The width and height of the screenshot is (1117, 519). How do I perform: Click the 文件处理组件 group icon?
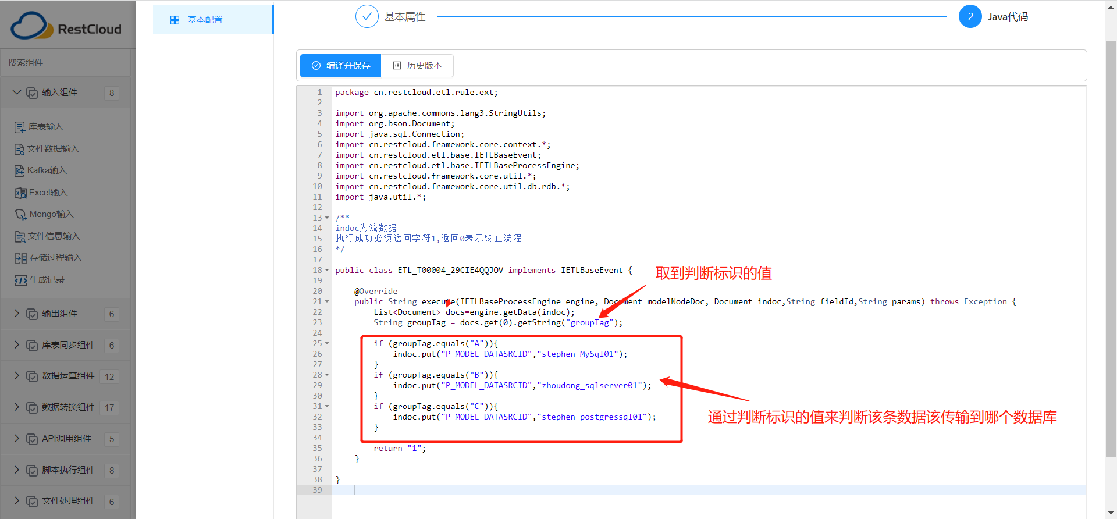click(32, 501)
